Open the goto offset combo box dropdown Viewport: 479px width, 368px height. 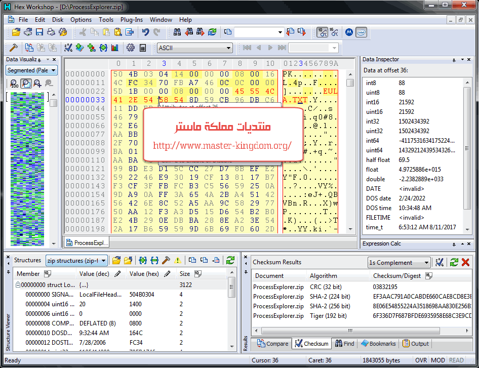(280, 32)
